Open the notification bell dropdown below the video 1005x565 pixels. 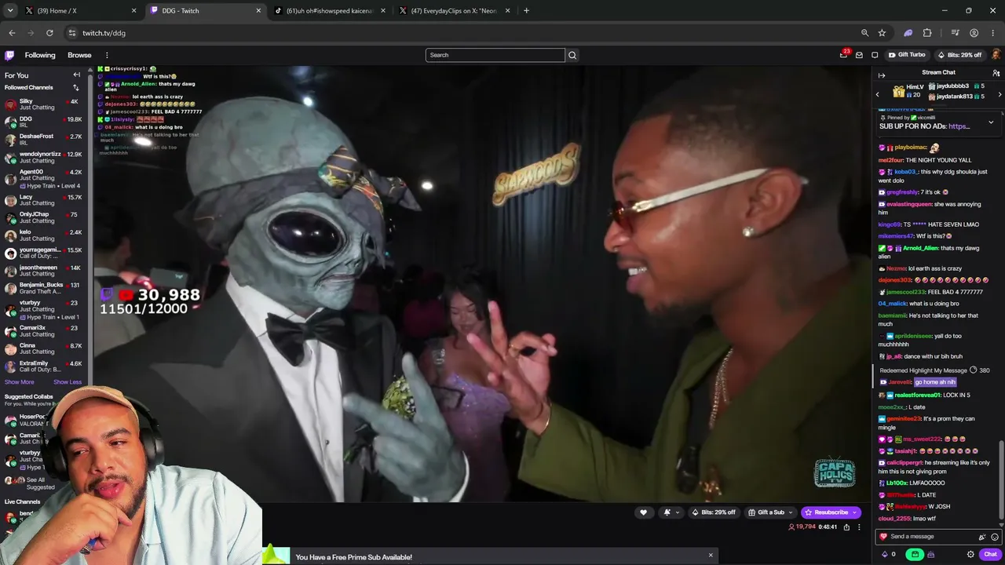click(671, 512)
